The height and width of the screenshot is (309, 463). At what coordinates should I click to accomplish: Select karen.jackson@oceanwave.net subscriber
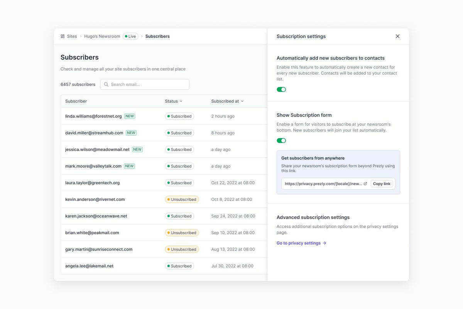[x=96, y=216]
